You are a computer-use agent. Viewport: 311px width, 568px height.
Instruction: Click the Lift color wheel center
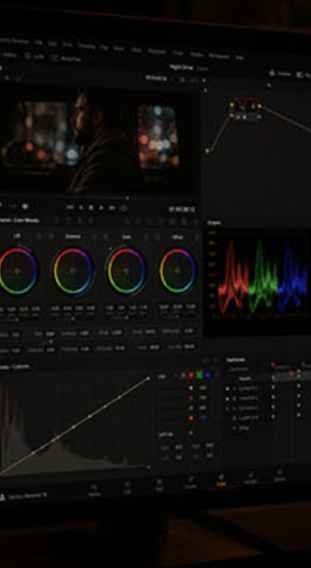point(17,271)
